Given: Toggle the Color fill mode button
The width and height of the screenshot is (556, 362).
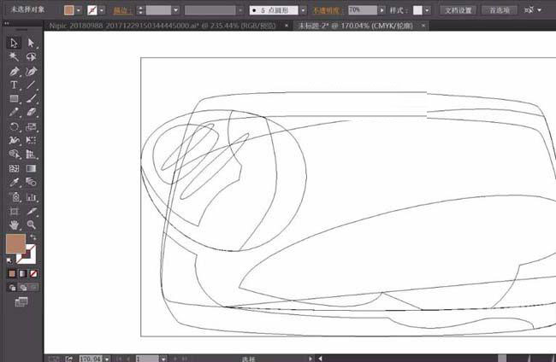Looking at the screenshot, I should pyautogui.click(x=12, y=273).
